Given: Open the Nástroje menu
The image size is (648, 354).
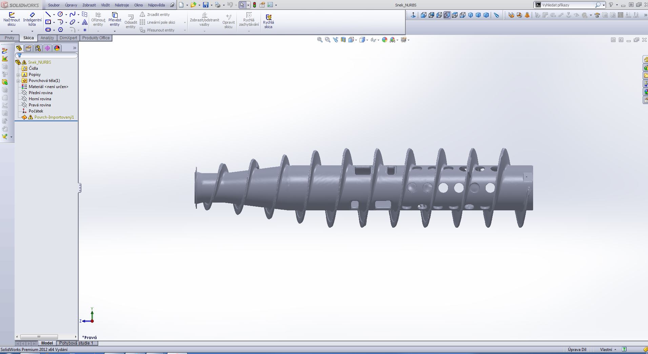Looking at the screenshot, I should click(x=122, y=5).
